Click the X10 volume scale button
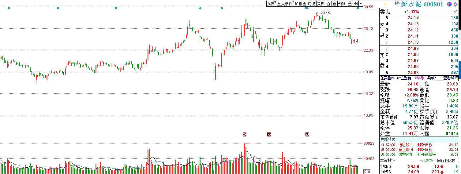 pyautogui.click(x=367, y=172)
